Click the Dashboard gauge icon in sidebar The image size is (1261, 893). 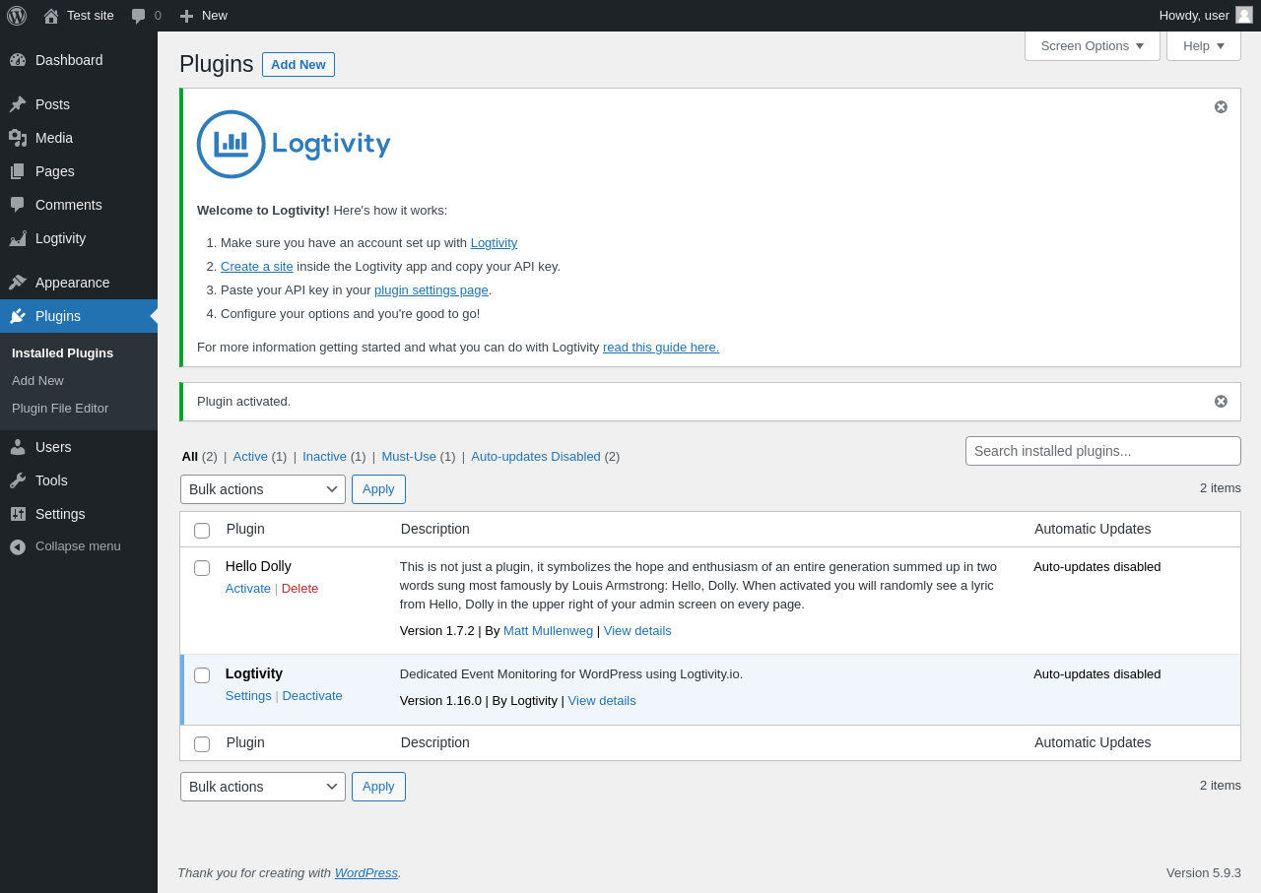pos(18,60)
